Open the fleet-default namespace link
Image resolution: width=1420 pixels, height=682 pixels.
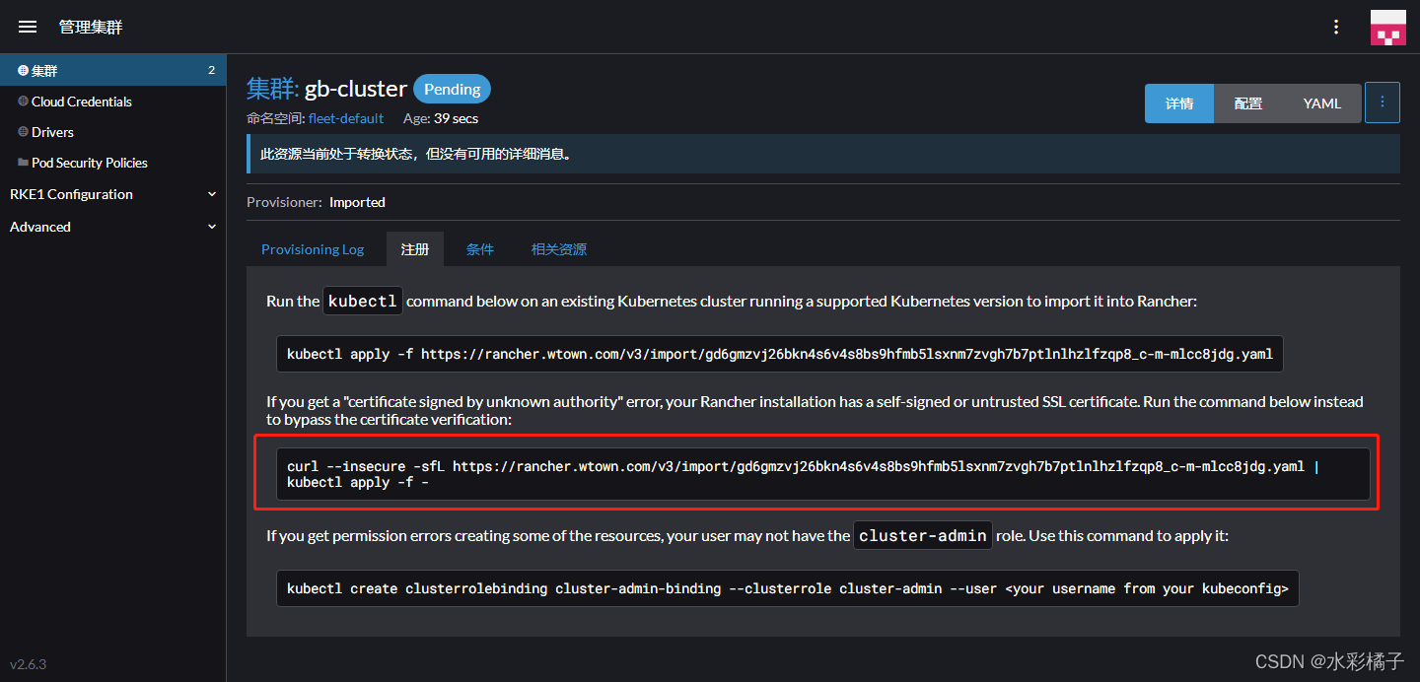click(346, 118)
